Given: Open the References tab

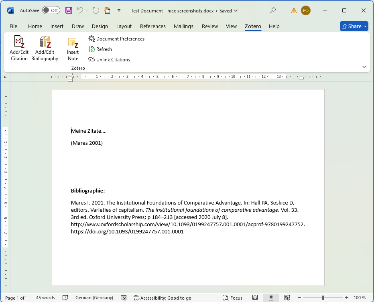Looking at the screenshot, I should [x=152, y=26].
